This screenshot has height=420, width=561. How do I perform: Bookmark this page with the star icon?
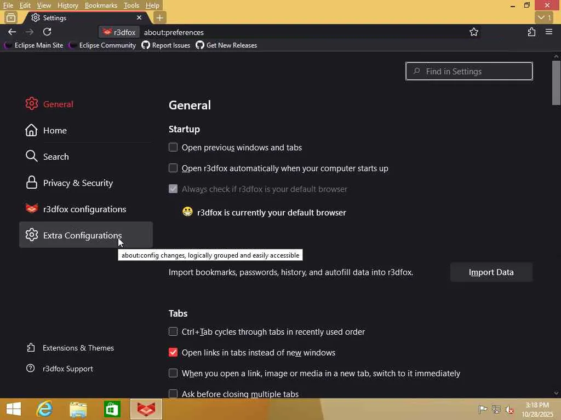[474, 32]
